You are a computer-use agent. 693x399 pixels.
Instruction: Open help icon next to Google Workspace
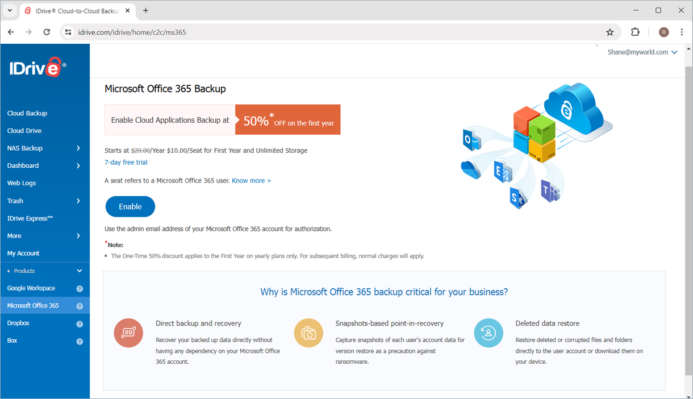click(x=80, y=289)
